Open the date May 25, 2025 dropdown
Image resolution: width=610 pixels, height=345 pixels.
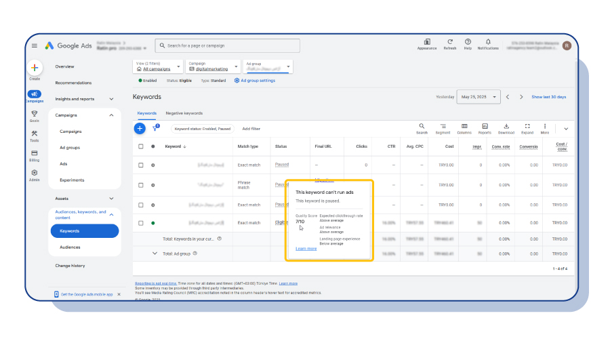[x=479, y=97]
